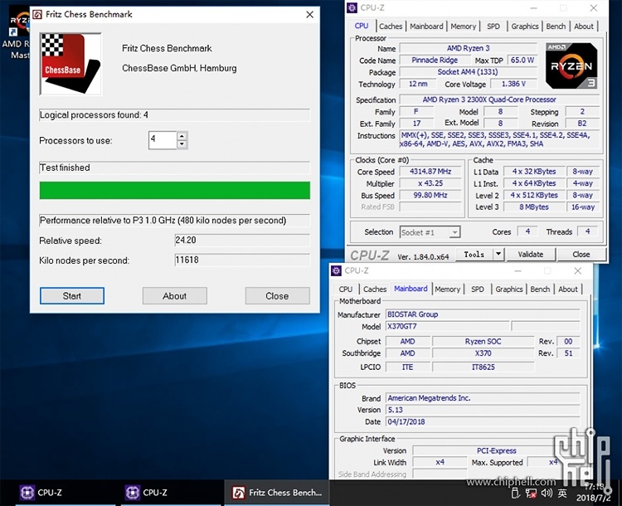Click the Package field Socket AM4 (1331)
Screen dimensions: 622x506
pyautogui.click(x=468, y=72)
